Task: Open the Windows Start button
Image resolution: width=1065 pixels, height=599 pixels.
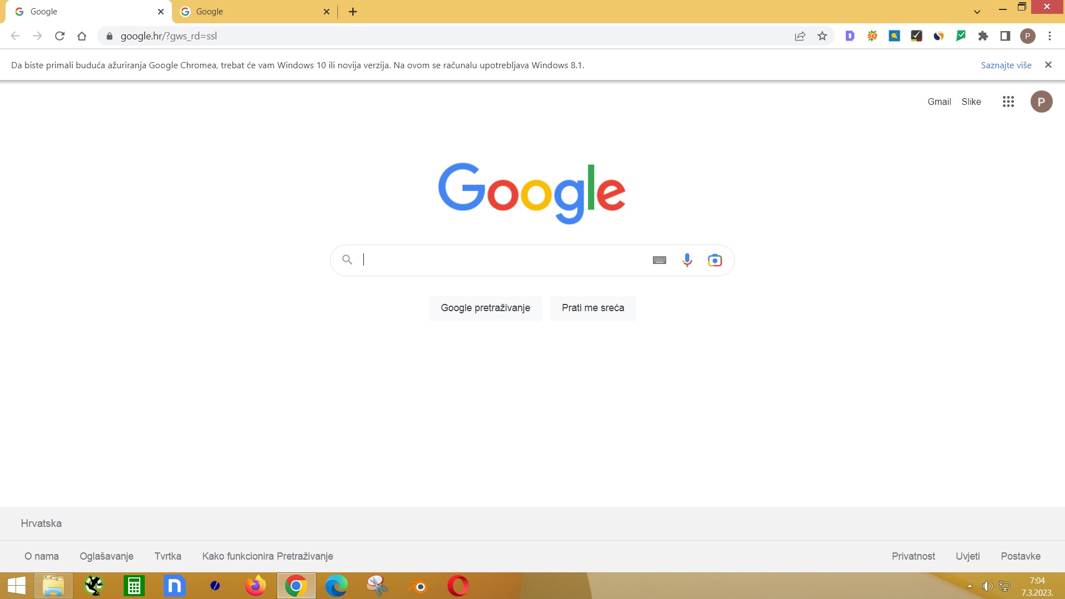Action: tap(17, 586)
